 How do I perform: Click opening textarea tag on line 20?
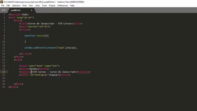26,72
